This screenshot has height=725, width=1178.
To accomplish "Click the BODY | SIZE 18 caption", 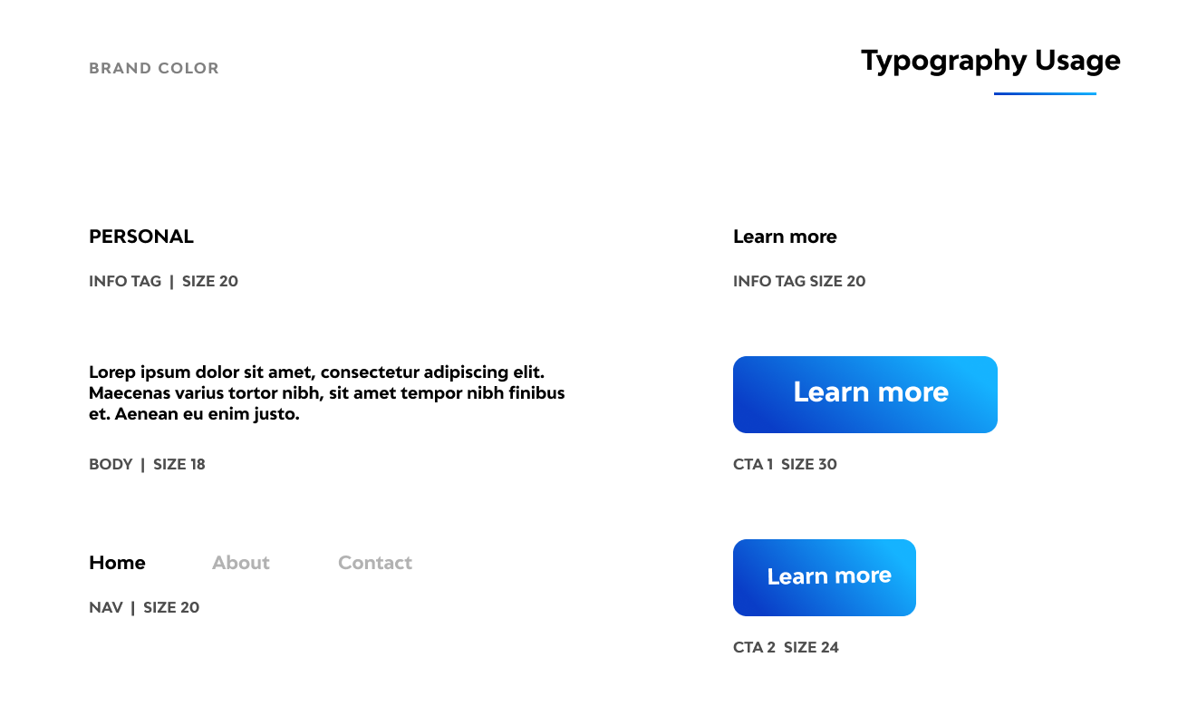I will (x=147, y=464).
